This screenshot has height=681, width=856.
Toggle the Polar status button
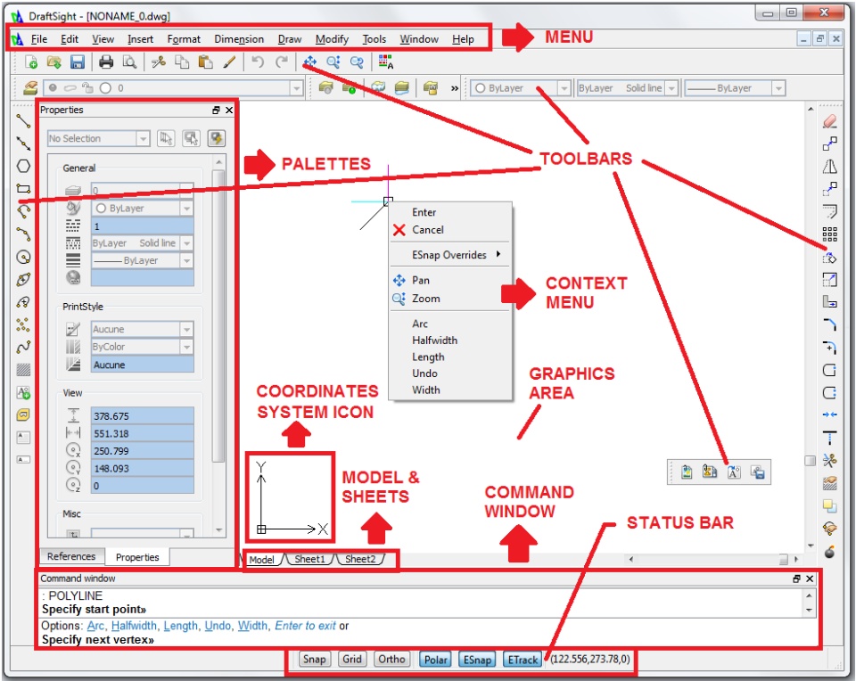pos(436,660)
